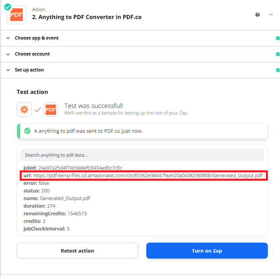Click green checkmark in success message
Image resolution: width=280 pixels, height=278 pixels.
coord(27,131)
